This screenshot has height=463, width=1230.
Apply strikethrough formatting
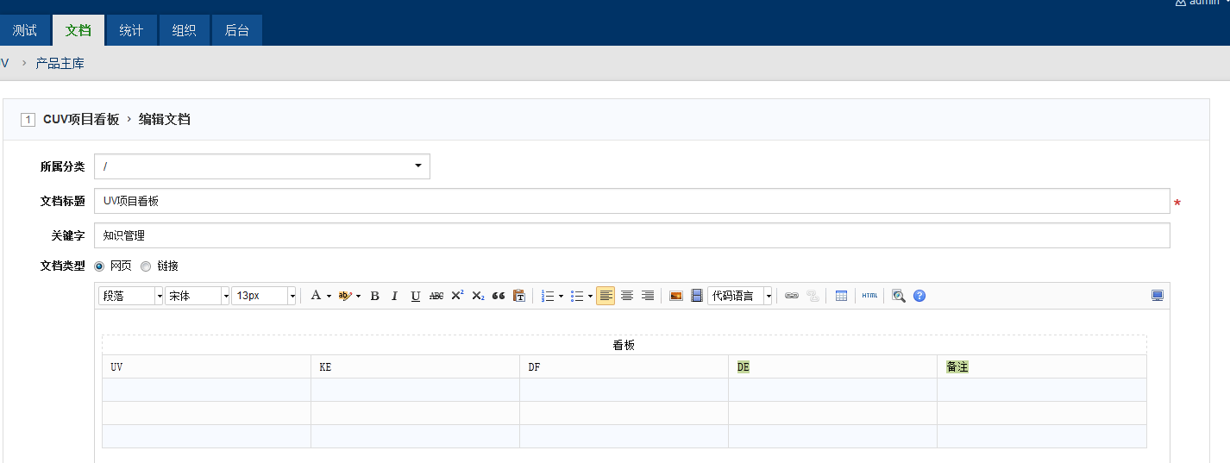(x=436, y=296)
